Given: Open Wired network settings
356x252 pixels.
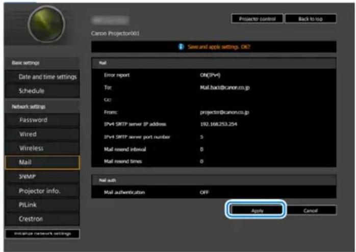Looking at the screenshot, I should (x=42, y=134).
